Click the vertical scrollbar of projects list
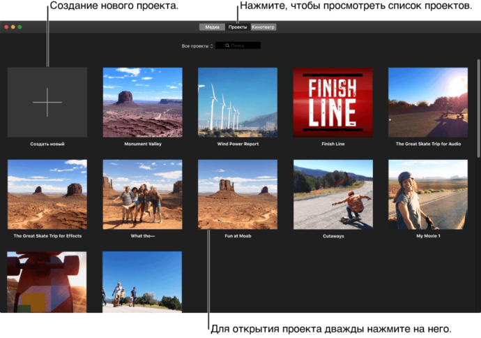Screen dimensions: 481x338 pyautogui.click(x=478, y=109)
